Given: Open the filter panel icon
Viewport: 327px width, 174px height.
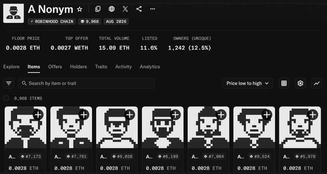Looking at the screenshot, I should pos(9,83).
